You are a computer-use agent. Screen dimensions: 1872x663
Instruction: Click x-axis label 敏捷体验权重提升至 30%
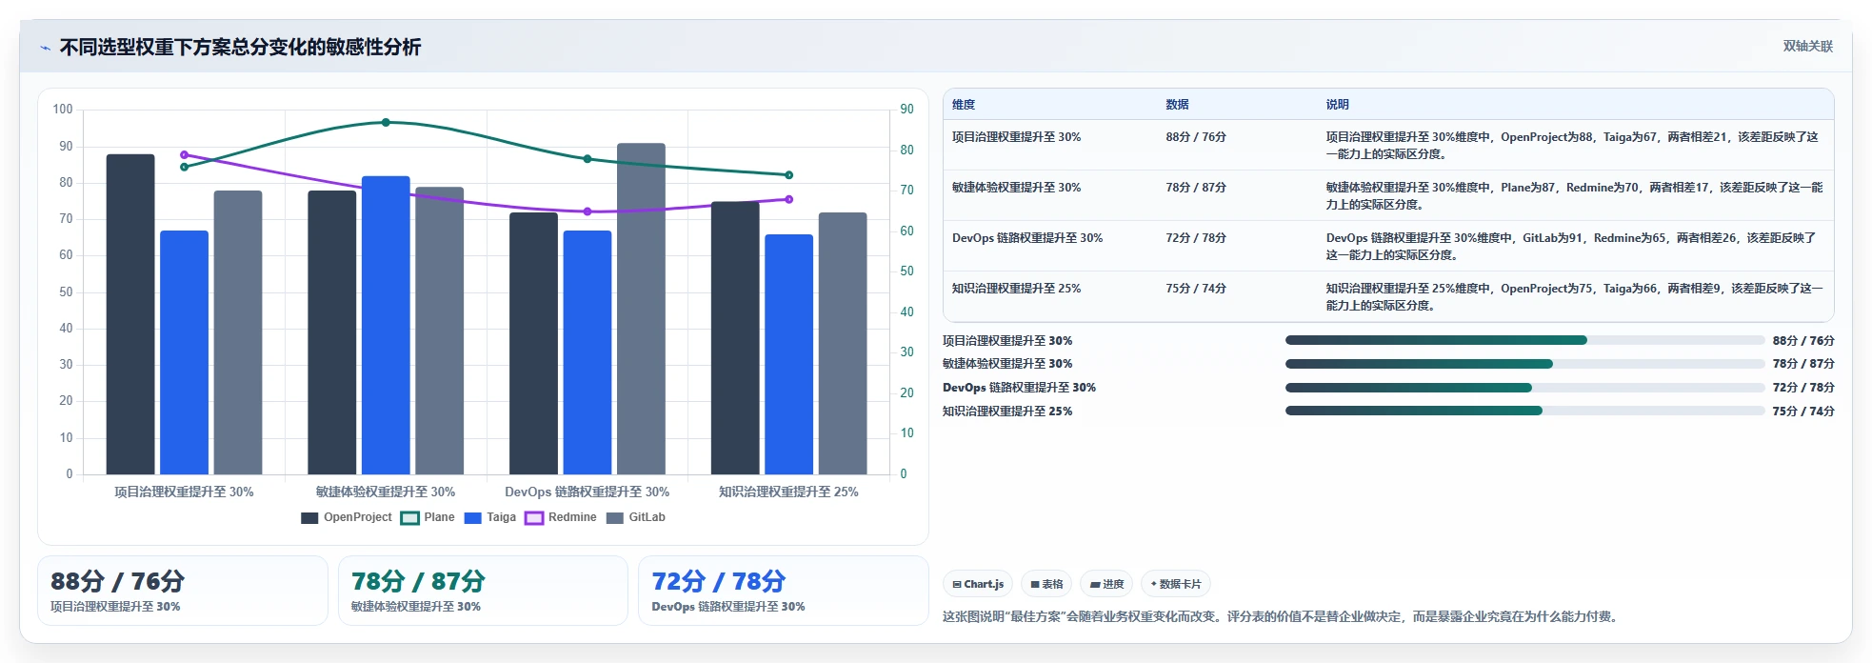(386, 492)
